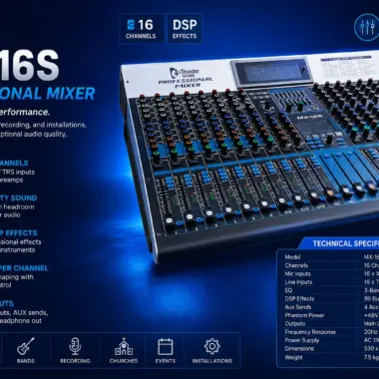Click the Model row label

(292, 257)
